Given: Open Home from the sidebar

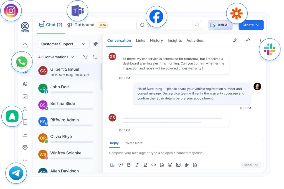Looking at the screenshot, I should pyautogui.click(x=25, y=46).
